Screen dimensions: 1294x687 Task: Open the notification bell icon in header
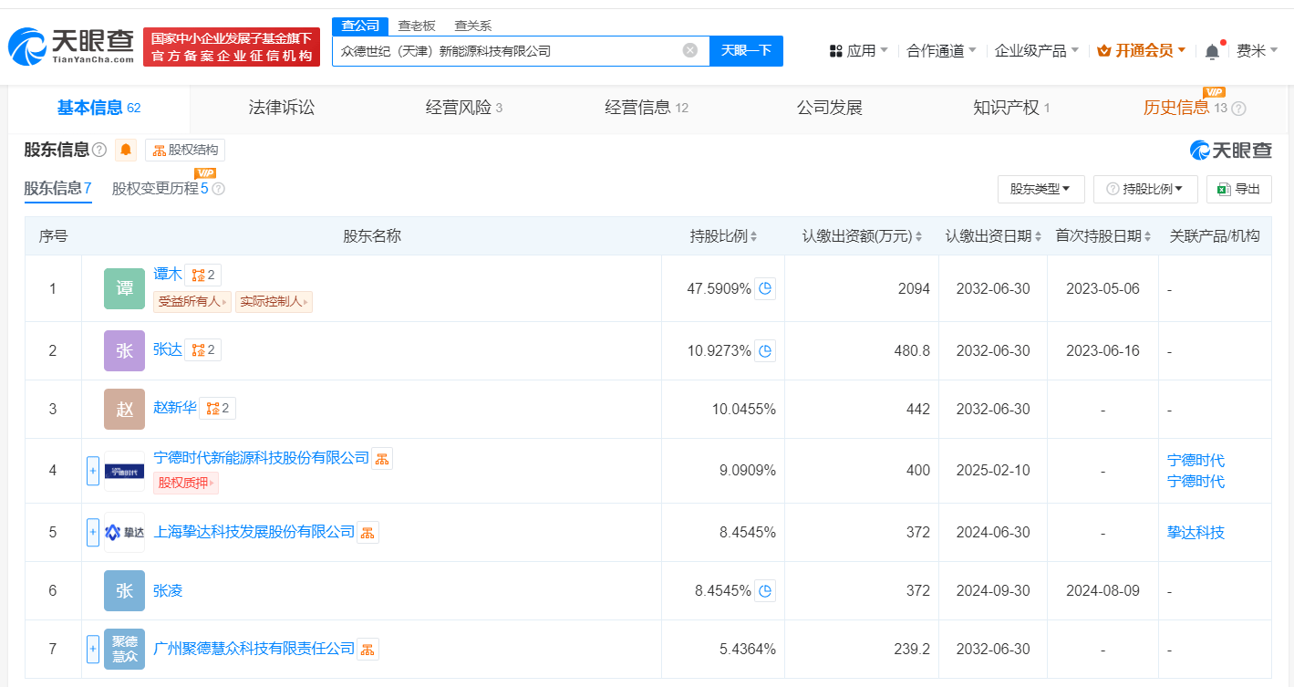[x=1212, y=51]
